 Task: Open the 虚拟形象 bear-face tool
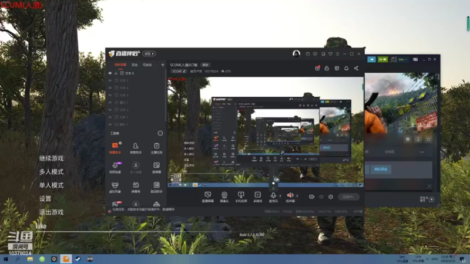pos(115,187)
